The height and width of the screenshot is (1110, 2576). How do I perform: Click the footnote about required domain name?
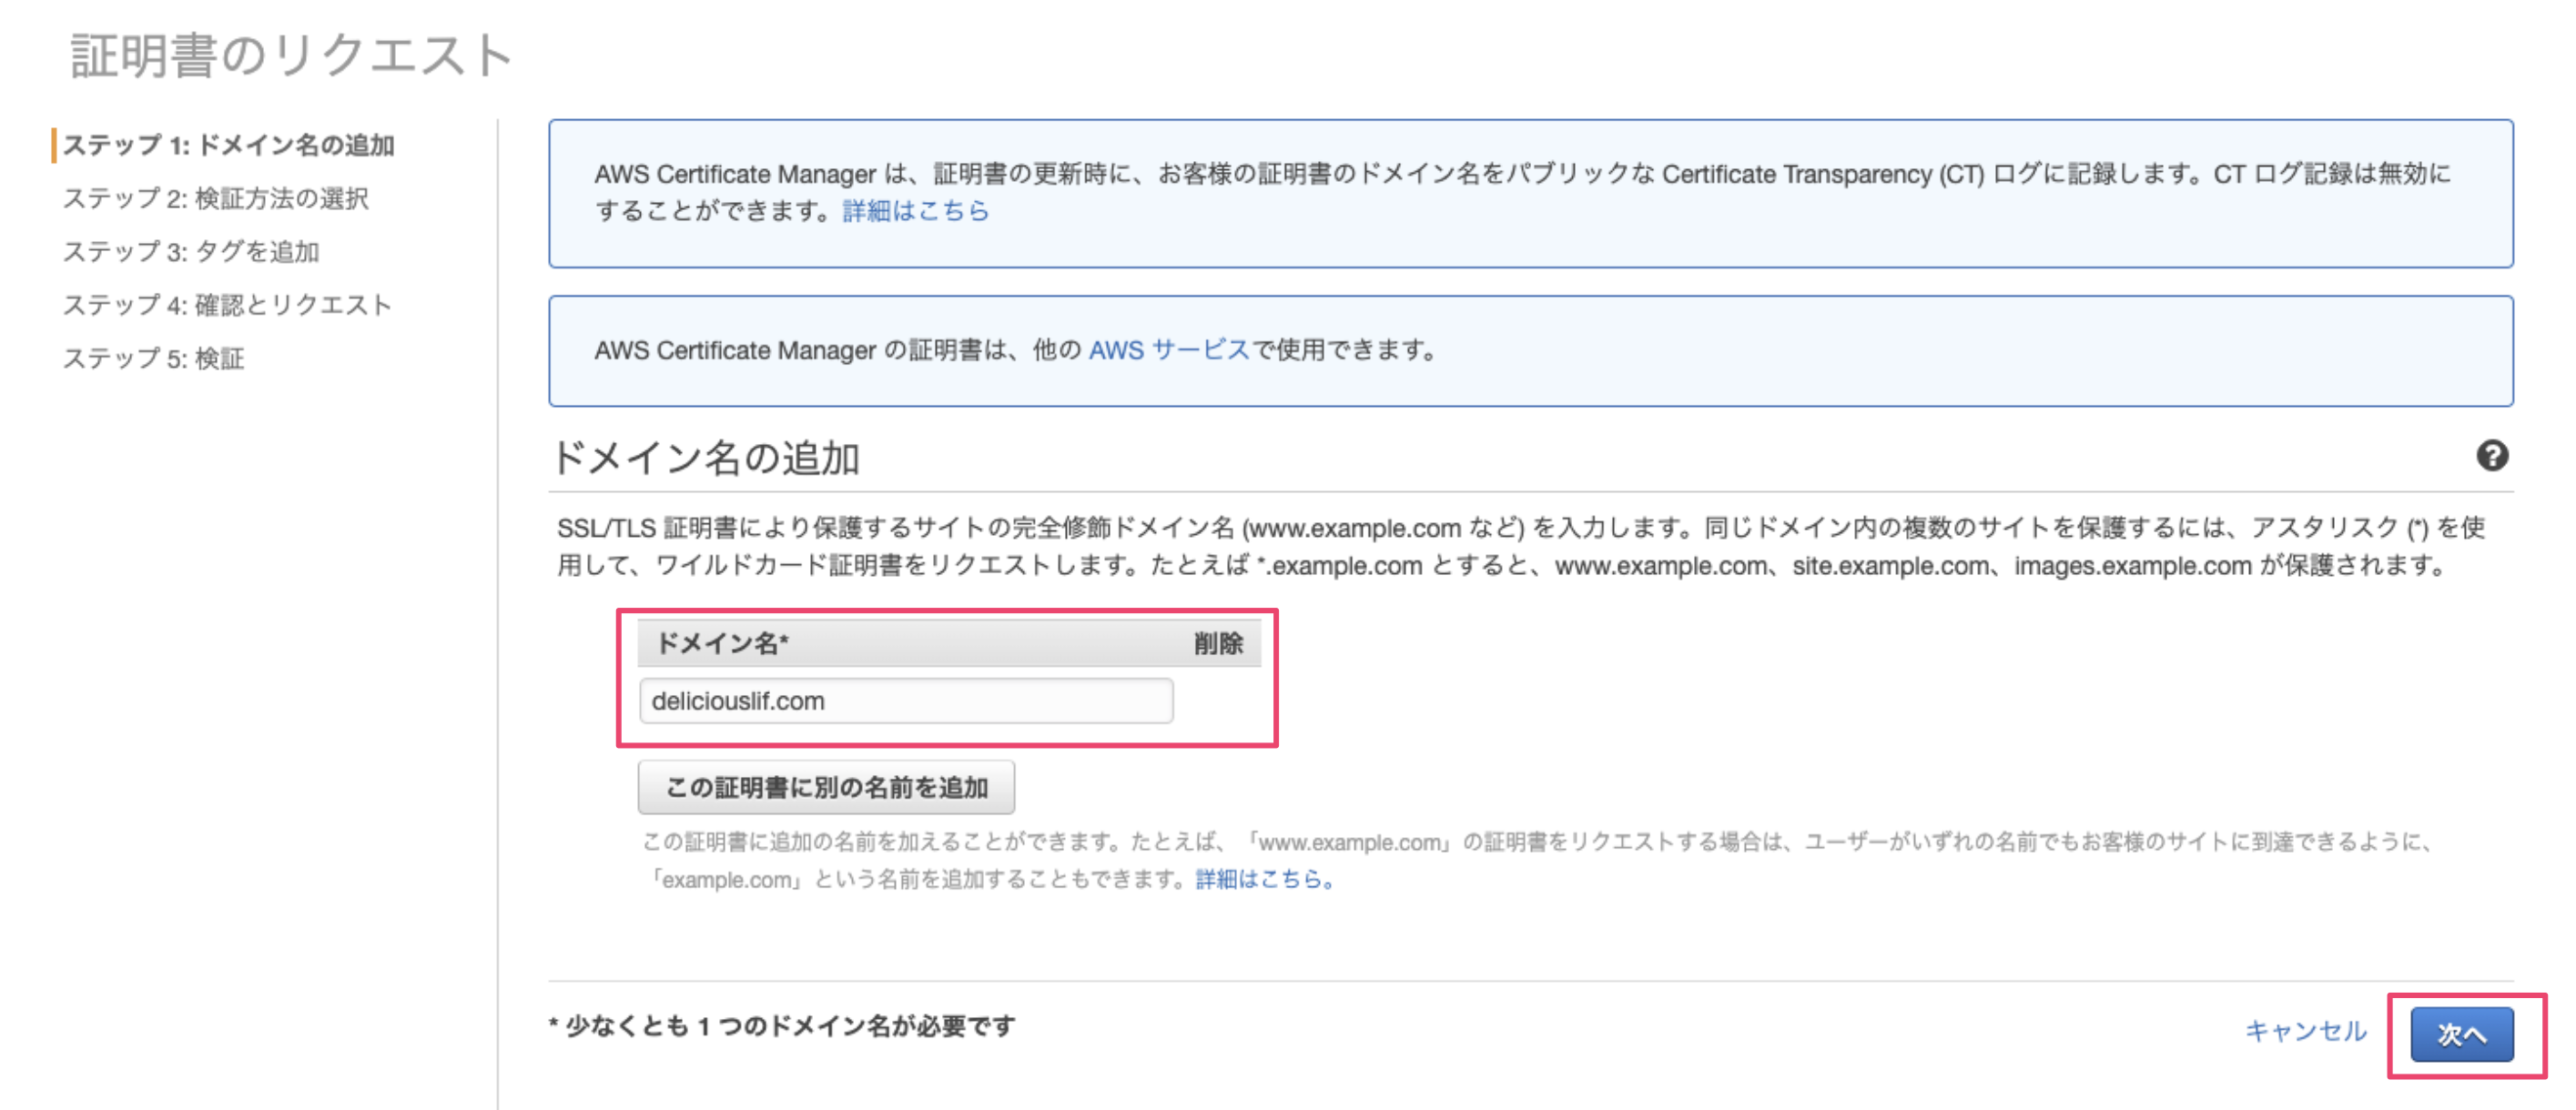click(782, 1026)
